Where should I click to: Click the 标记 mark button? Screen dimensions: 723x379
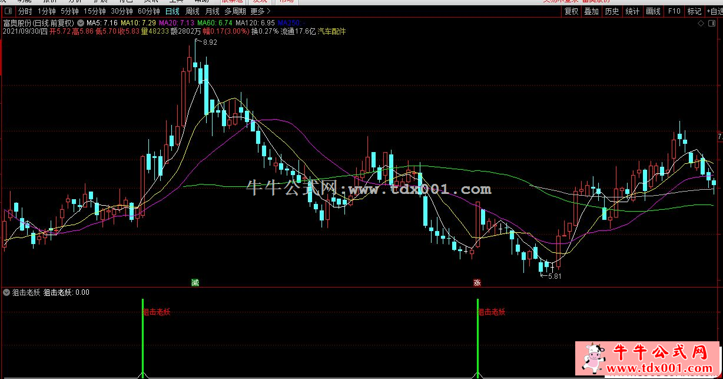[x=694, y=11]
